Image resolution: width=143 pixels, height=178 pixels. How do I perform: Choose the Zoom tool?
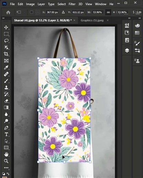coord(6,161)
